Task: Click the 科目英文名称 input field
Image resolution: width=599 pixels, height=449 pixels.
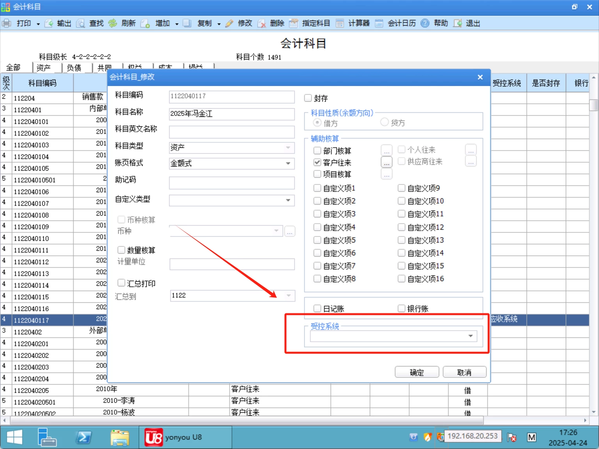Action: pyautogui.click(x=232, y=132)
